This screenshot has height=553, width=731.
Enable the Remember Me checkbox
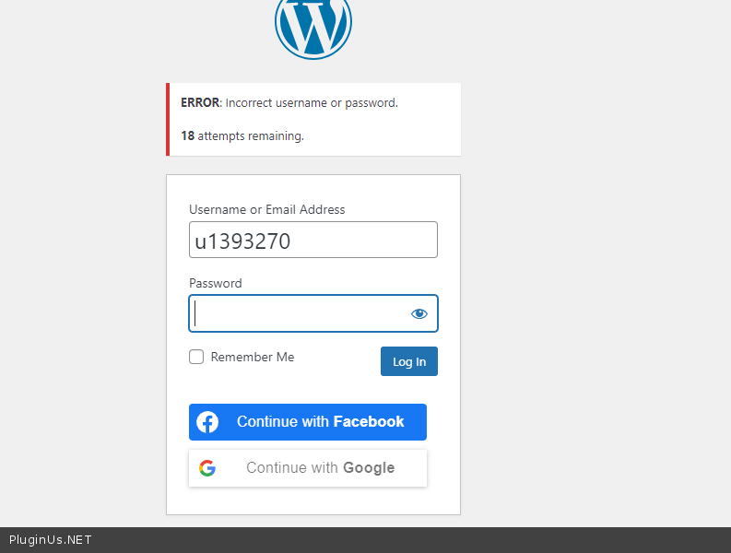[x=196, y=357]
